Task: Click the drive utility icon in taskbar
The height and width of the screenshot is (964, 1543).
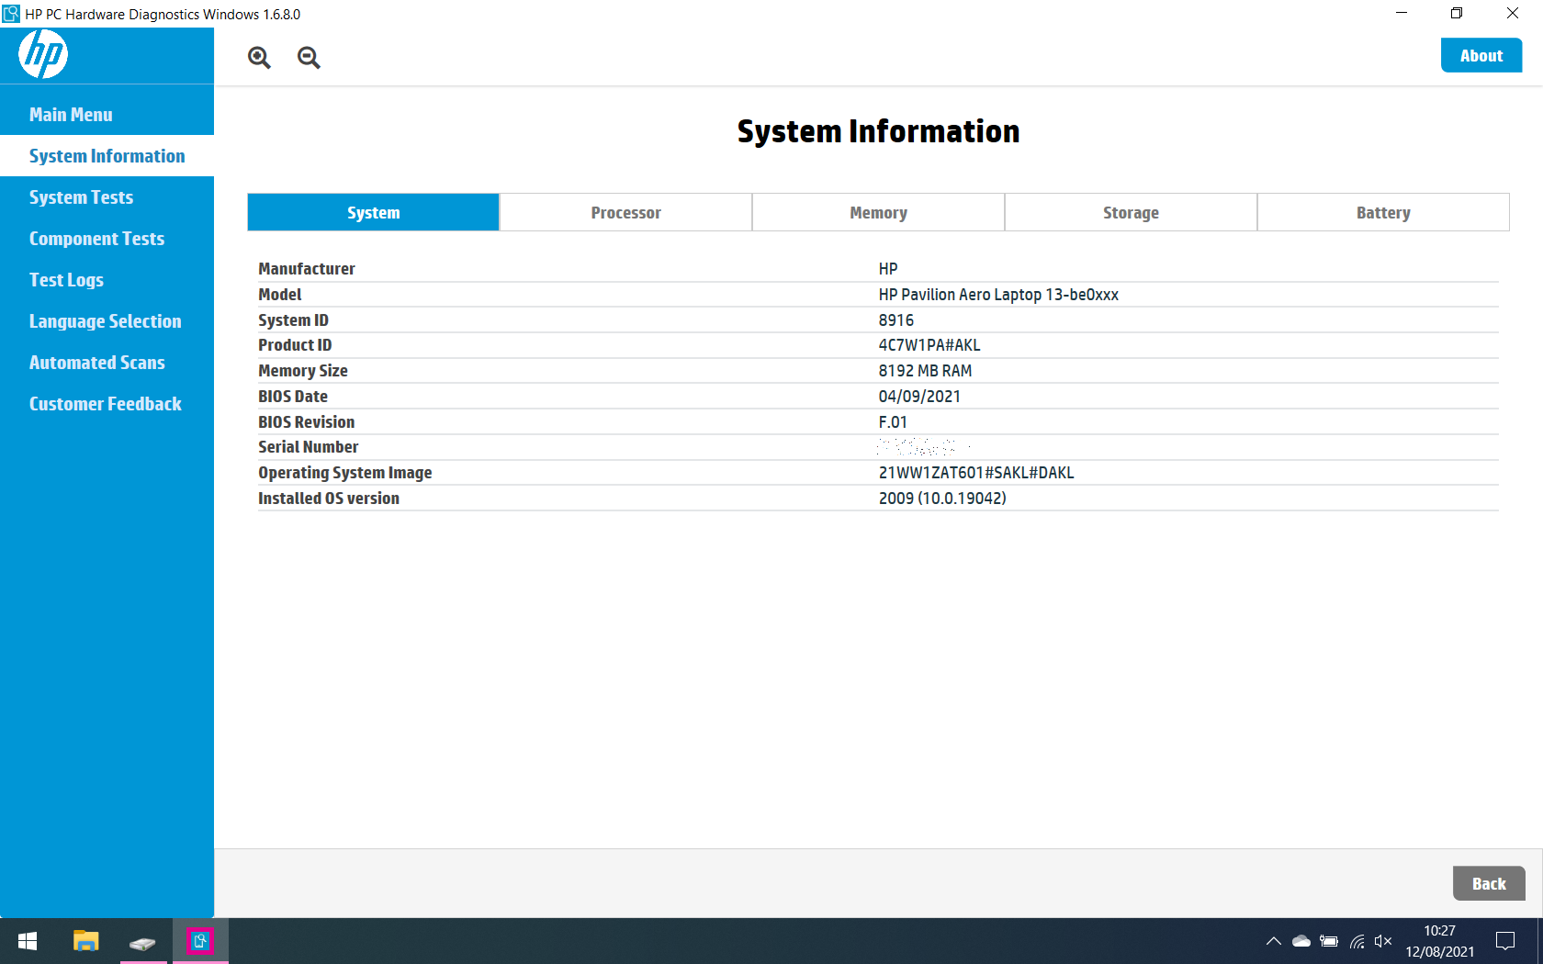Action: [x=142, y=942]
